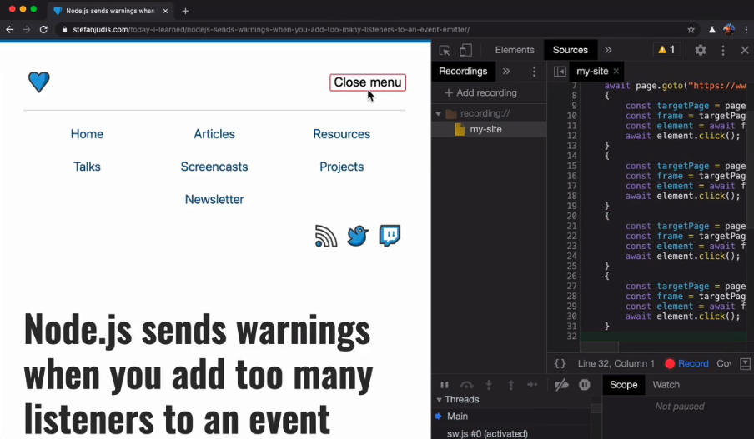Toggle pause on exceptions icon
Screen dimensions: 754x439
pos(584,385)
